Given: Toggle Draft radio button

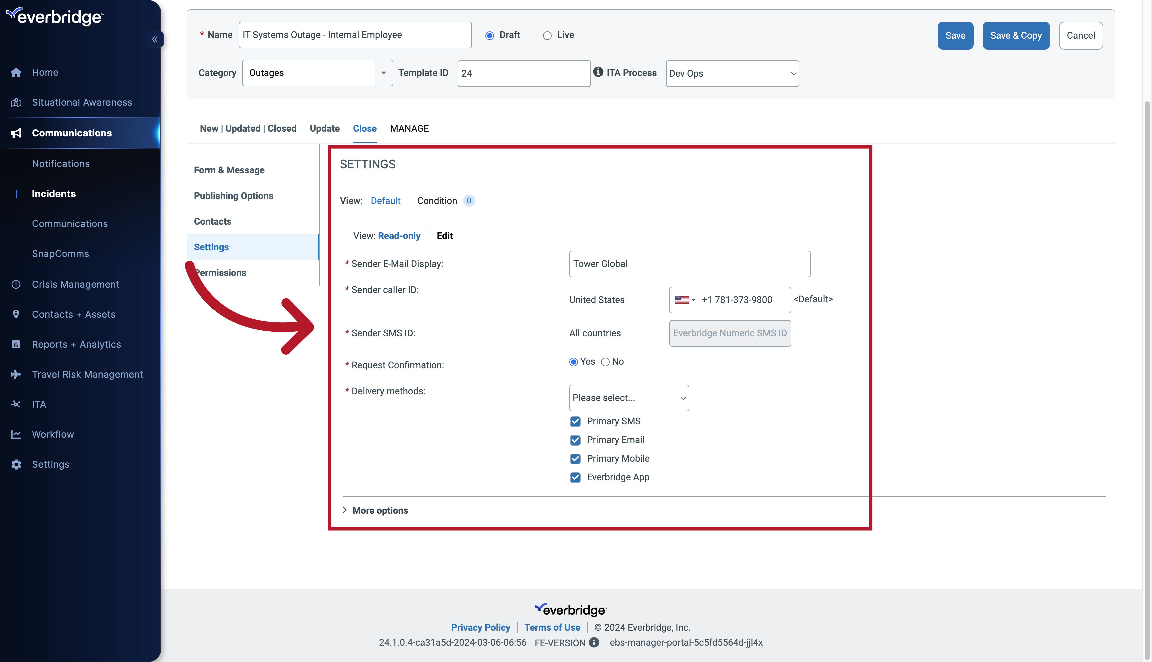Looking at the screenshot, I should click(490, 35).
